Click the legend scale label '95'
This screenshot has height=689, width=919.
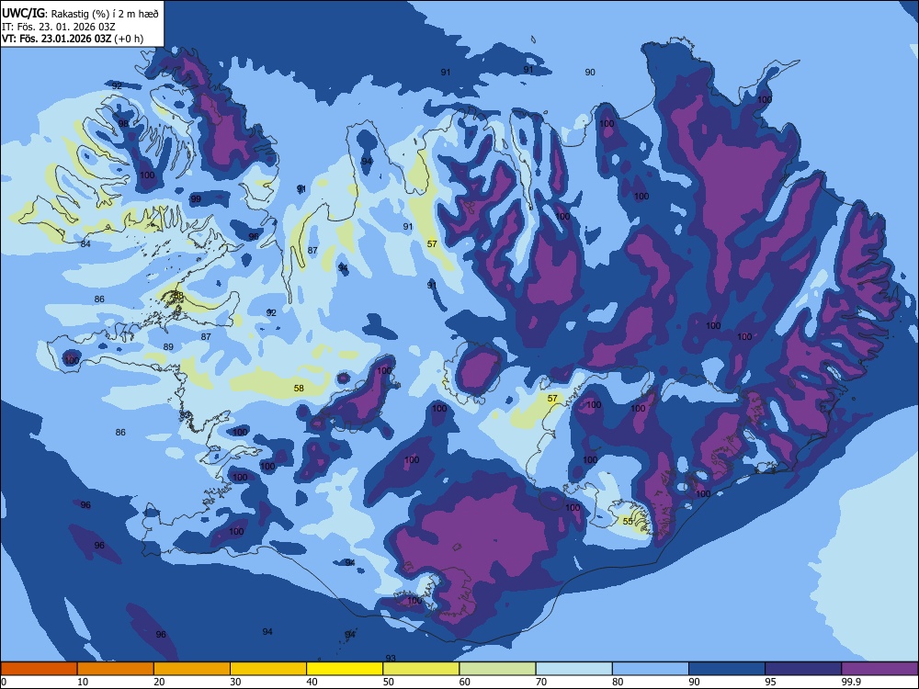point(771,682)
